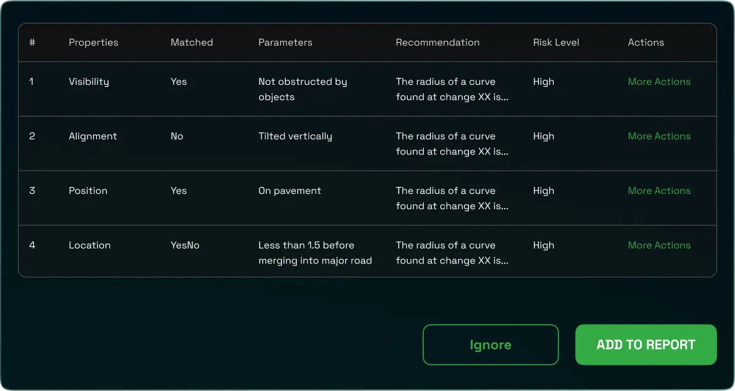
Task: Click the ADD TO REPORT button
Action: coord(646,344)
